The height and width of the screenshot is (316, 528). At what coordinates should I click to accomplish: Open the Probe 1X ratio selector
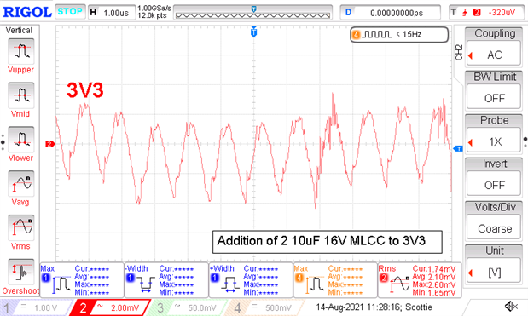coord(494,141)
